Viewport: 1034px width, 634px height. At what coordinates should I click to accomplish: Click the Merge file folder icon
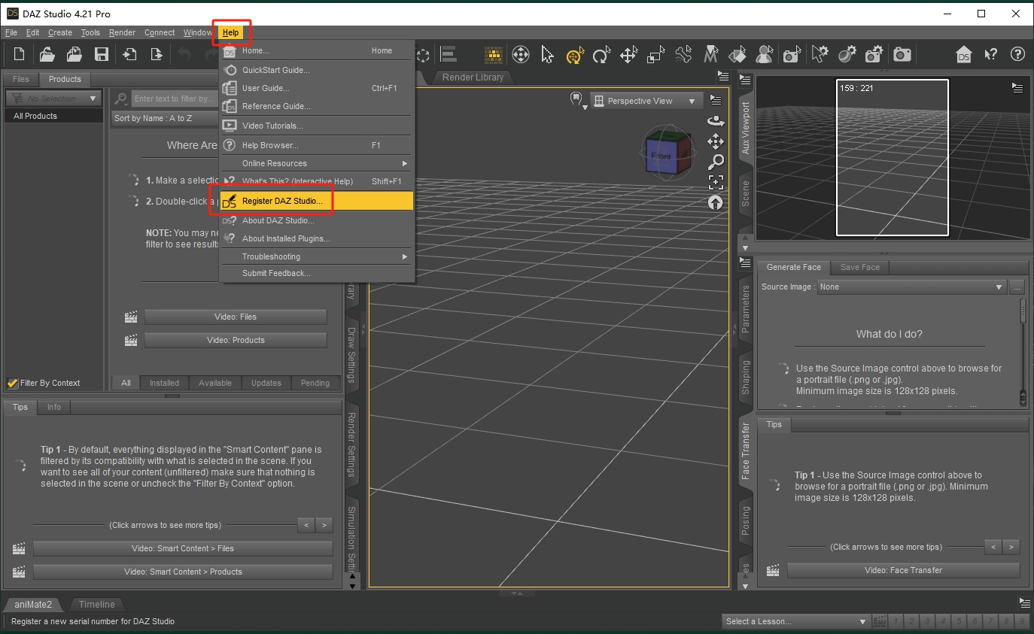coord(74,54)
